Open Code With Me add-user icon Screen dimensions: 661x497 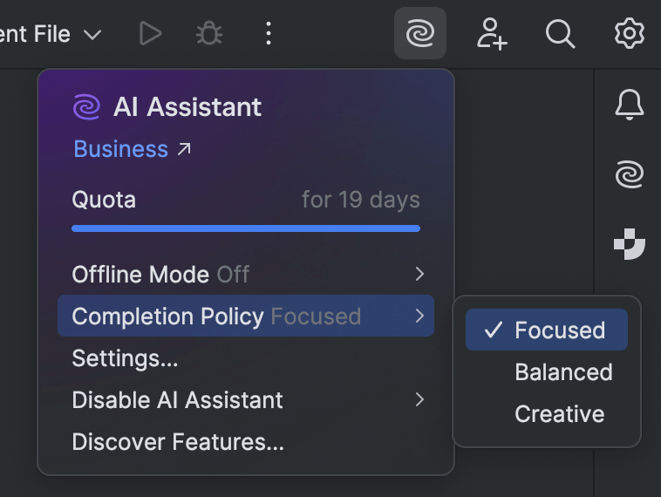point(491,34)
